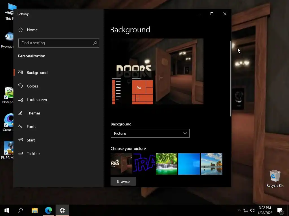
Task: Open File Explorer from taskbar
Action: [x=34, y=210]
